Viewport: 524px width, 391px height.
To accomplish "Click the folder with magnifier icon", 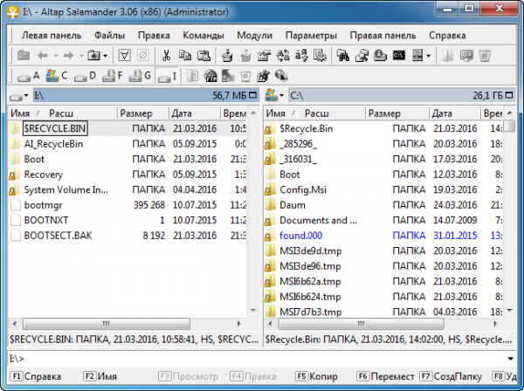I will point(362,56).
